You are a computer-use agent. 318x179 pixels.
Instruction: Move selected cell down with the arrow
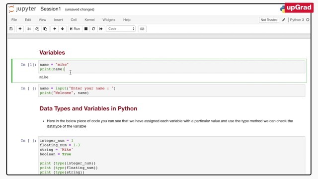[63, 29]
